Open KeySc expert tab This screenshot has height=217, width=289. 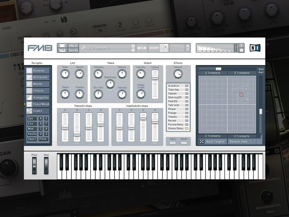coord(32,134)
